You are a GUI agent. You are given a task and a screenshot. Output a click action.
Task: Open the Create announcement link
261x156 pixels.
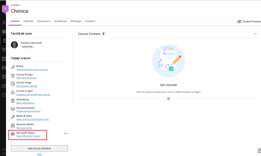[x=28, y=111]
